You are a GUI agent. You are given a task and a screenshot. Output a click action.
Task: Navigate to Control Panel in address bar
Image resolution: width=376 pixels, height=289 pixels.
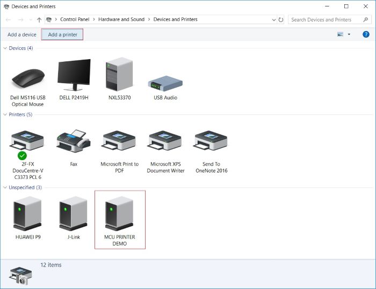point(75,19)
